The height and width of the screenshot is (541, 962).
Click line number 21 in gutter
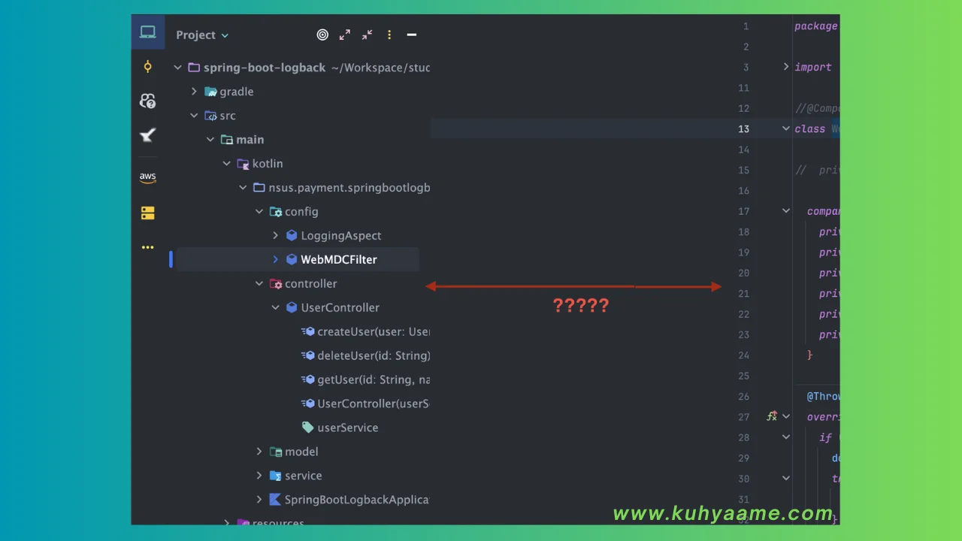click(x=743, y=294)
